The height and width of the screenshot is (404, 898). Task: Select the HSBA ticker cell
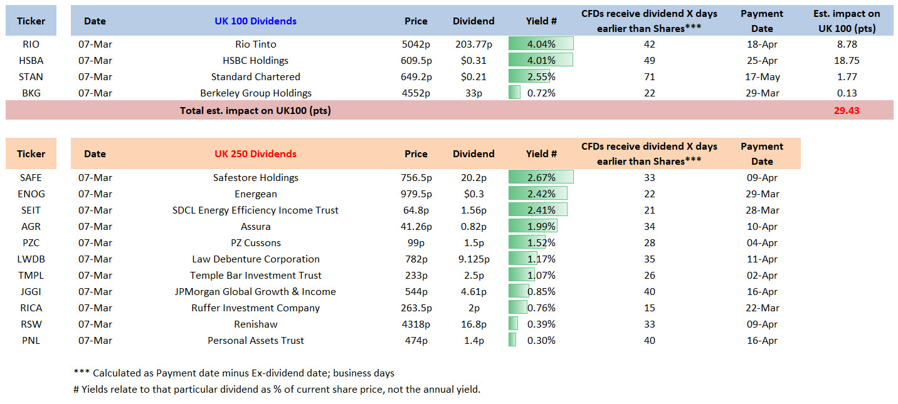click(31, 61)
